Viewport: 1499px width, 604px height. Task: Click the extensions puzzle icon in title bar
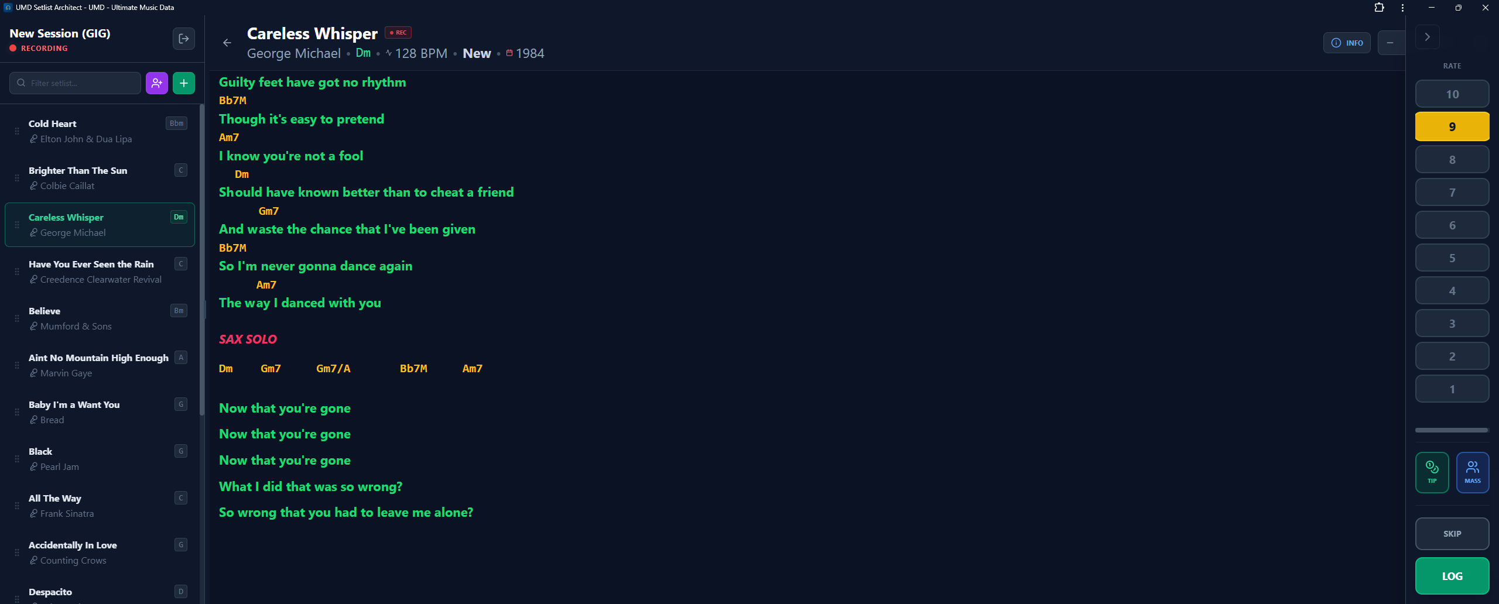[1379, 8]
